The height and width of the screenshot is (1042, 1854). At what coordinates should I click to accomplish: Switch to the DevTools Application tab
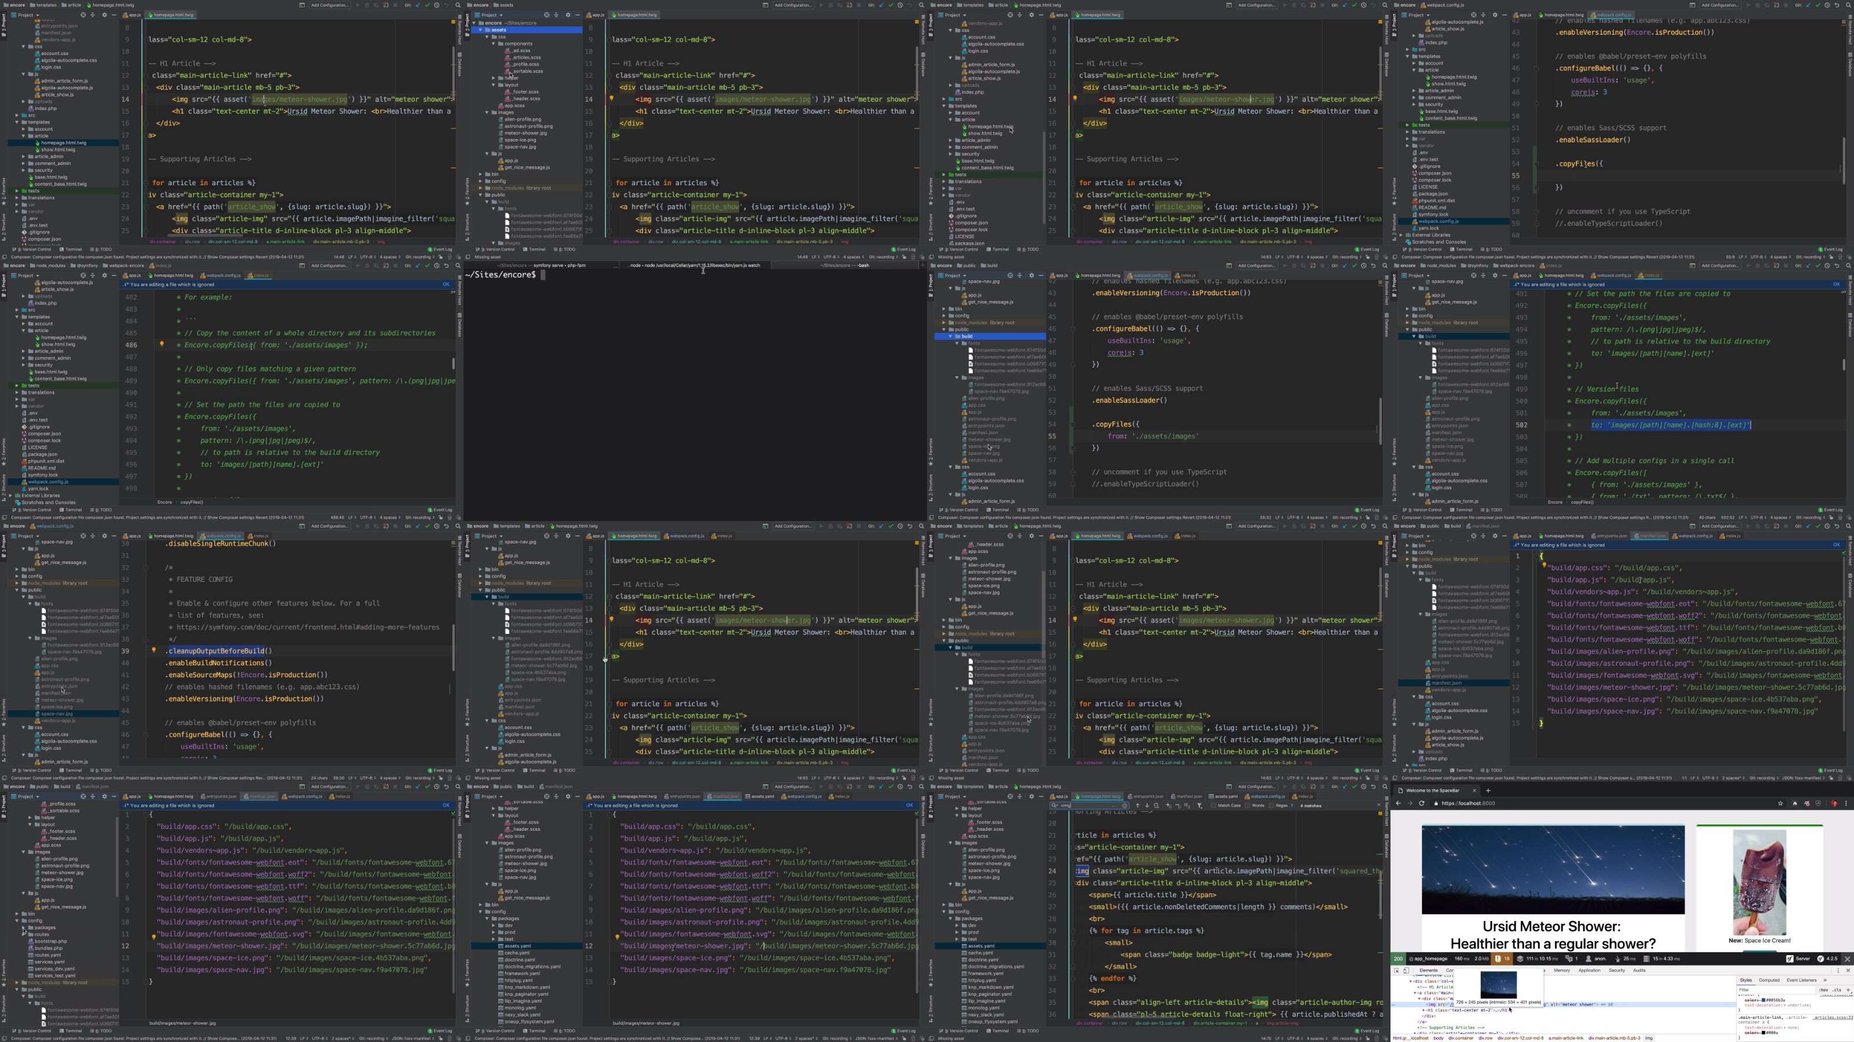coord(1589,970)
